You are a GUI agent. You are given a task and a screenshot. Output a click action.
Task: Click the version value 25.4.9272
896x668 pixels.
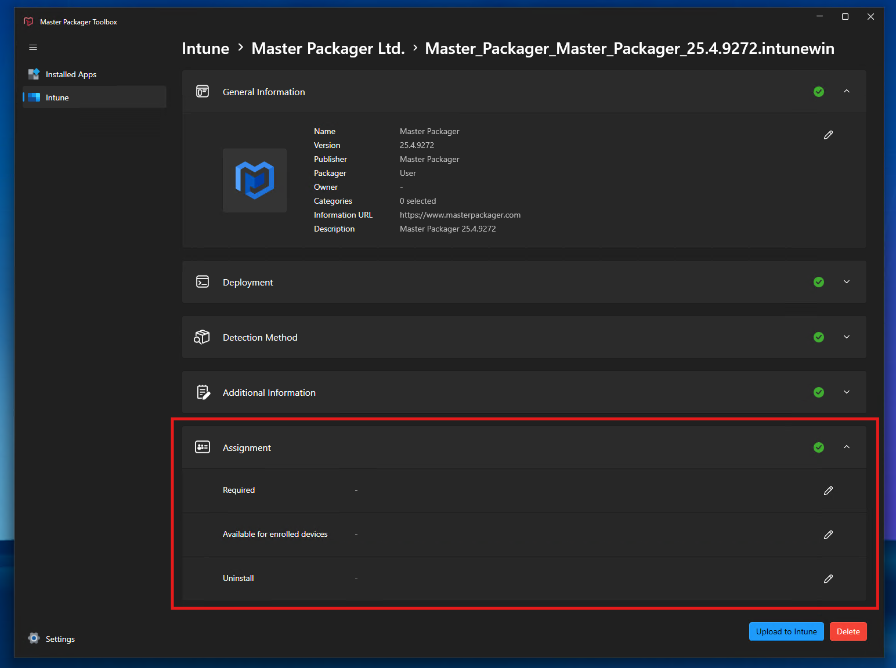[417, 145]
